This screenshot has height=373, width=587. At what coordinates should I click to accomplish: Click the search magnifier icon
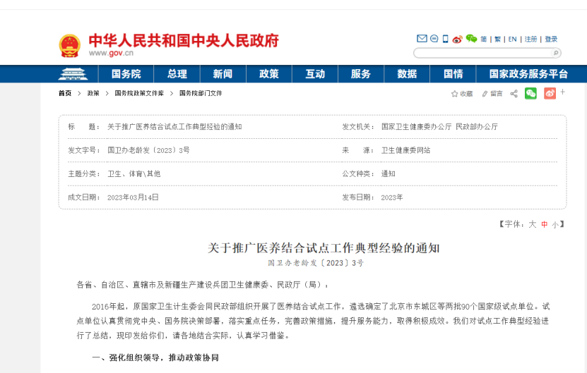click(x=556, y=53)
